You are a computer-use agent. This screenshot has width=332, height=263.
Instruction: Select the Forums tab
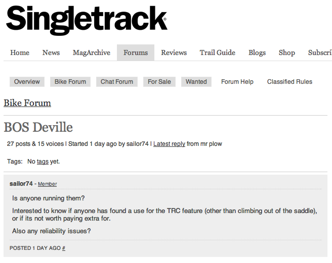coord(136,52)
